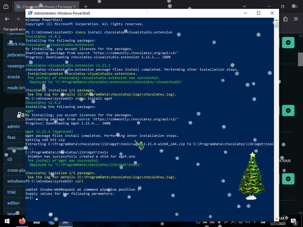Select the editor tag link

(x=13, y=203)
